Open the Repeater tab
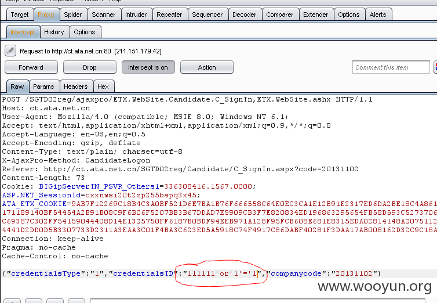The width and height of the screenshot is (437, 303). pyautogui.click(x=169, y=15)
